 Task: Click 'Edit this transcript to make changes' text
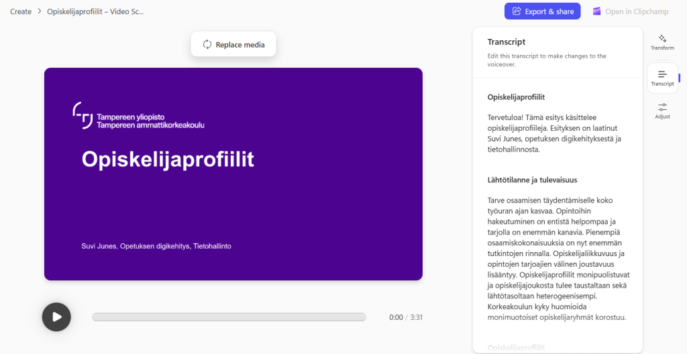[x=547, y=60]
